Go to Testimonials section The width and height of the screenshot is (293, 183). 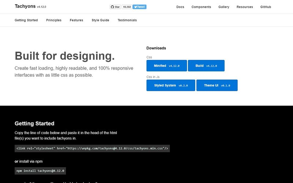coord(127,20)
